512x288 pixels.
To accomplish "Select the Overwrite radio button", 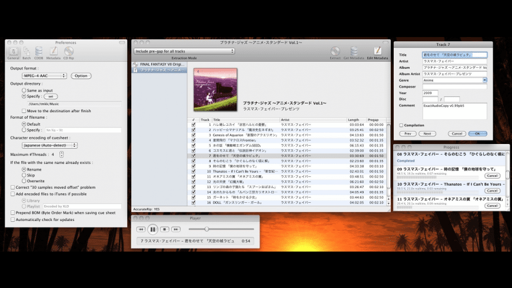I will coord(24,180).
